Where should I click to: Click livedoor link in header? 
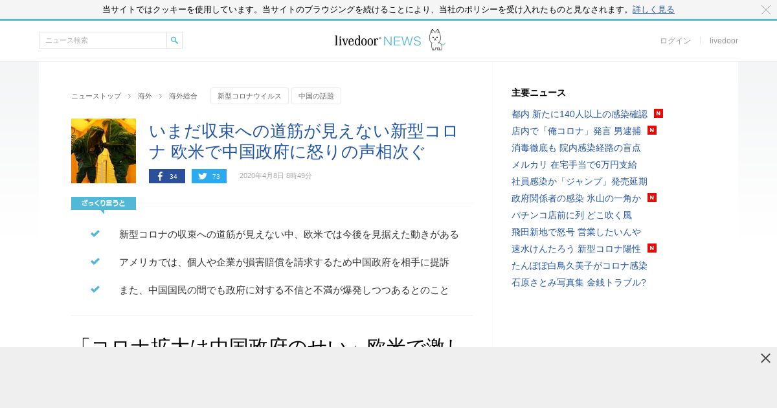[724, 41]
